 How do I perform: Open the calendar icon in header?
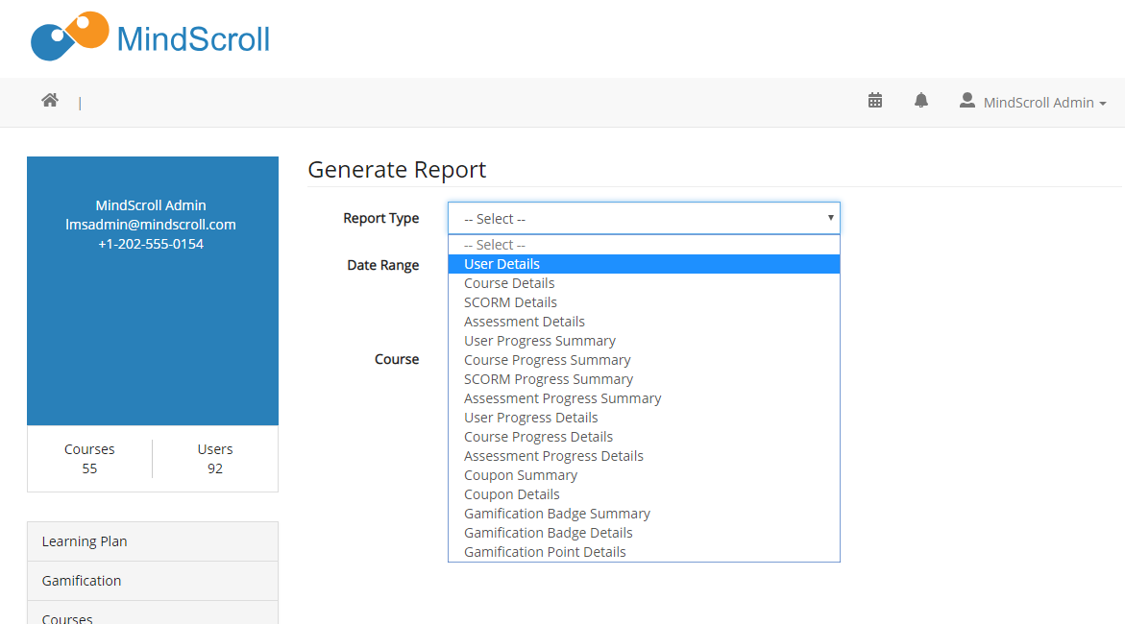point(874,101)
